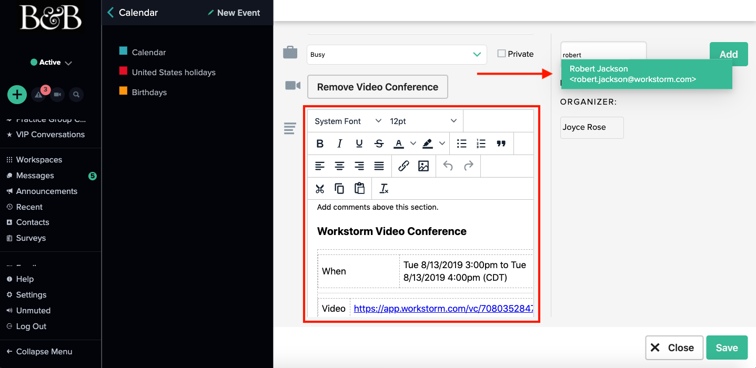This screenshot has width=756, height=368.
Task: Click the Add attendee button
Action: pos(729,54)
